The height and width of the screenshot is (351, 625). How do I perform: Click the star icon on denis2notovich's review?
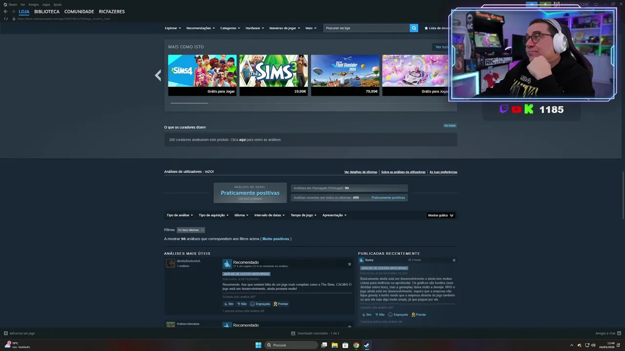tap(349, 264)
